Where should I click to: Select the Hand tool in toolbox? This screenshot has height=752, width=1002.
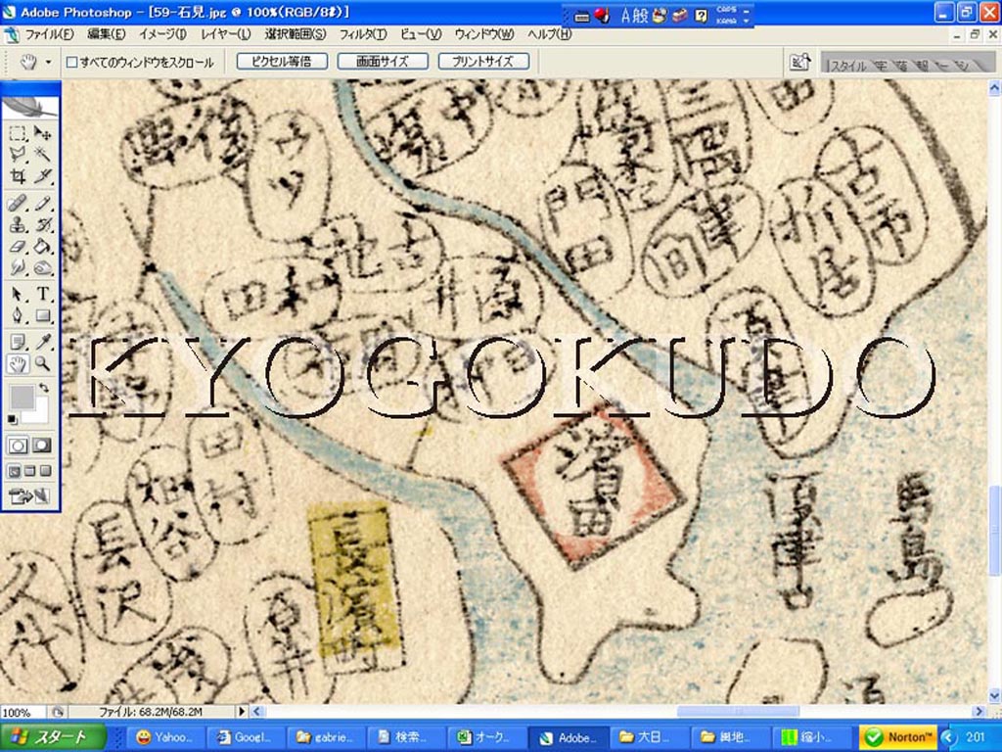[x=18, y=364]
